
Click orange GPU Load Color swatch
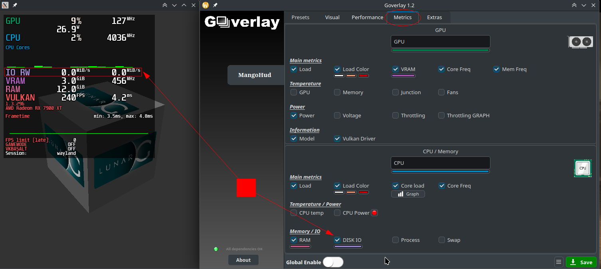(351, 76)
